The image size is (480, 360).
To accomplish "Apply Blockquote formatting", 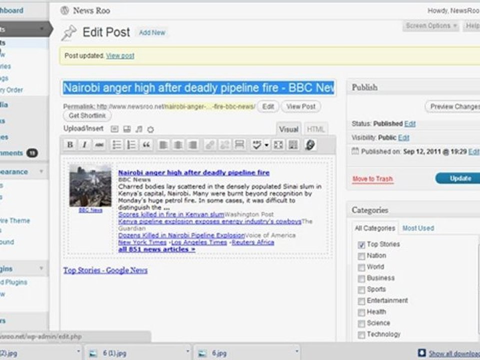I will (146, 145).
